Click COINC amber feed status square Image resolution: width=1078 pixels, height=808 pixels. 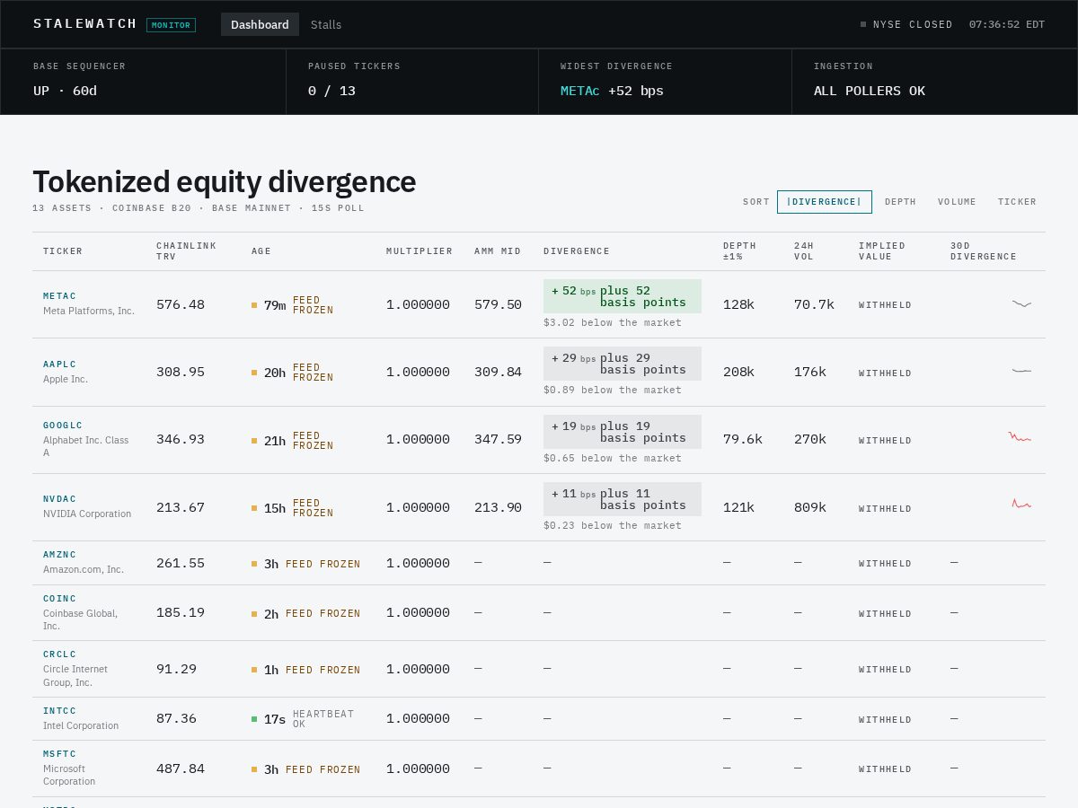tap(254, 614)
